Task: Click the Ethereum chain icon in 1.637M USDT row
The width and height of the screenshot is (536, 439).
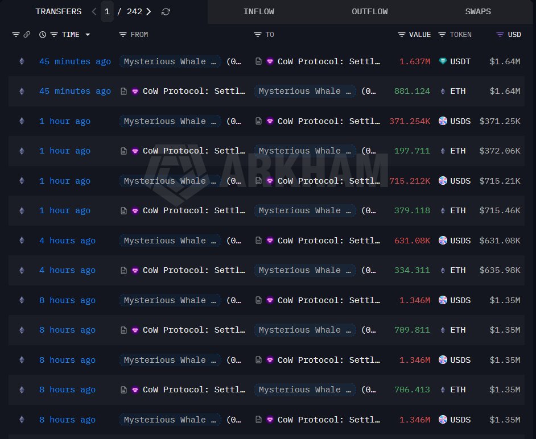Action: [22, 61]
